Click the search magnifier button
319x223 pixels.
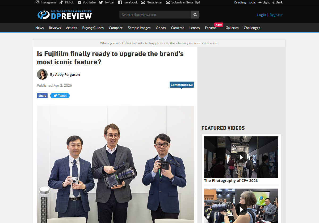pyautogui.click(x=195, y=15)
